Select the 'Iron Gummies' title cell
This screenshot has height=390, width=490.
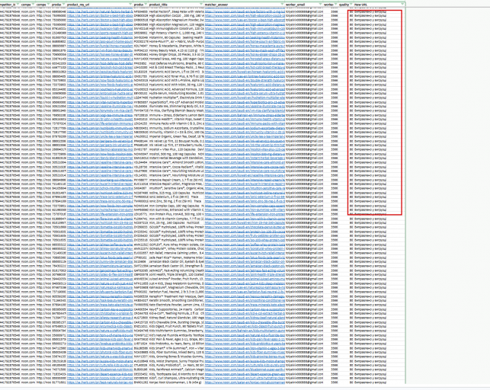tap(177, 209)
